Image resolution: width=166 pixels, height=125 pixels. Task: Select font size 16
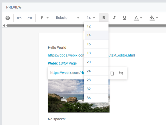click(x=96, y=44)
